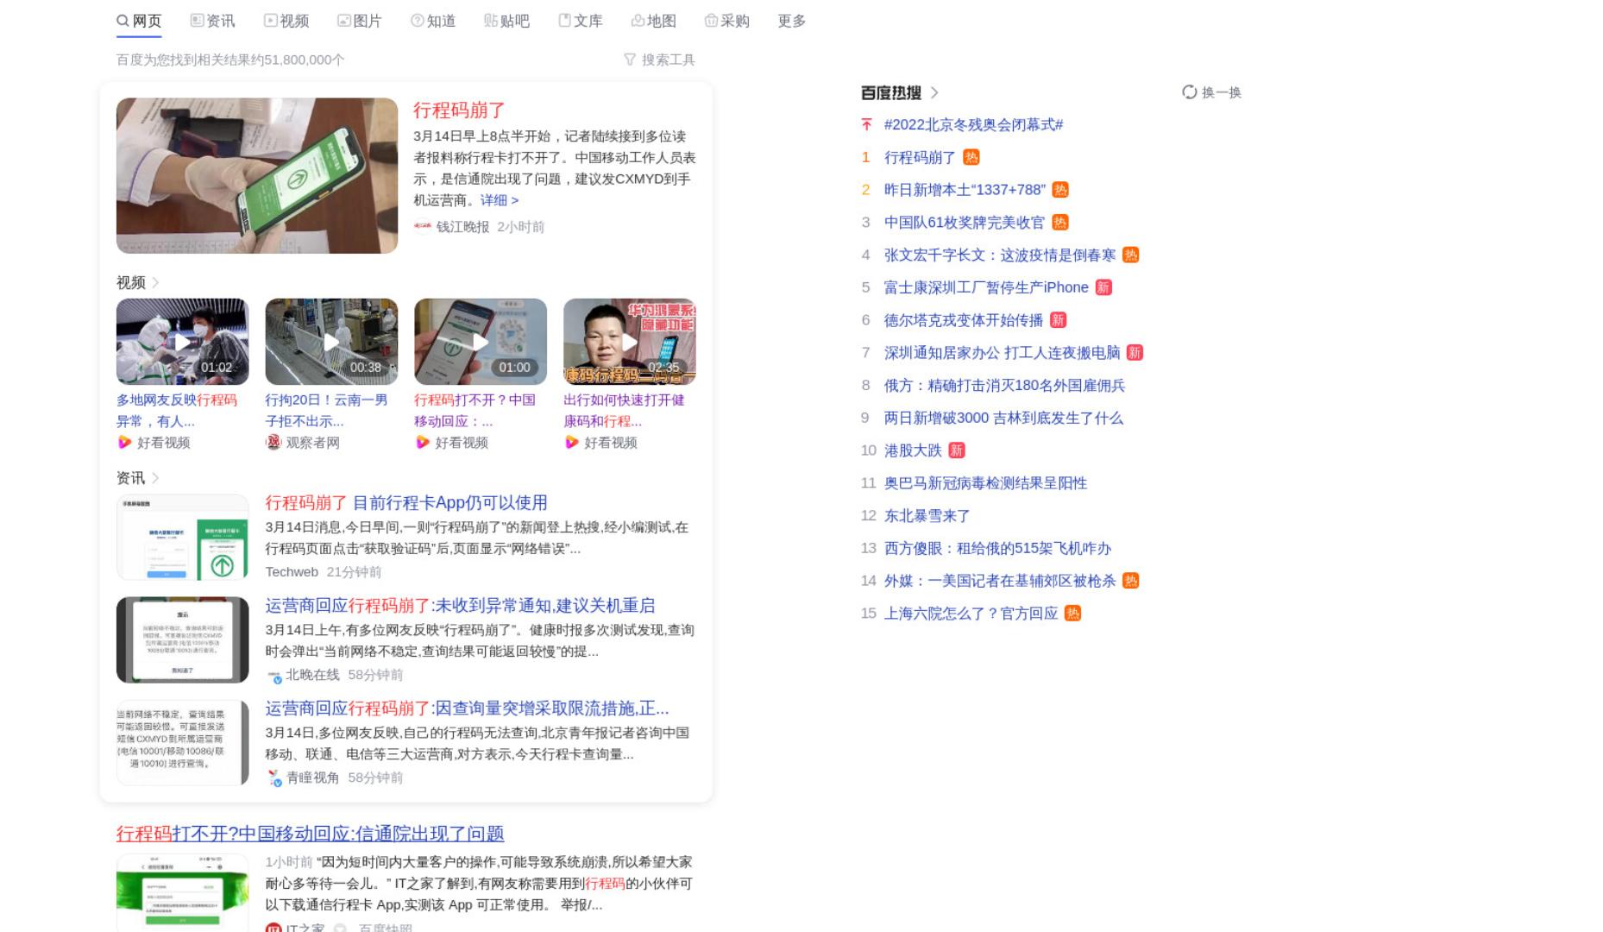
Task: Open hot search 俄方：精确打击消灭180名外国雇佣兵
Action: click(x=1004, y=386)
